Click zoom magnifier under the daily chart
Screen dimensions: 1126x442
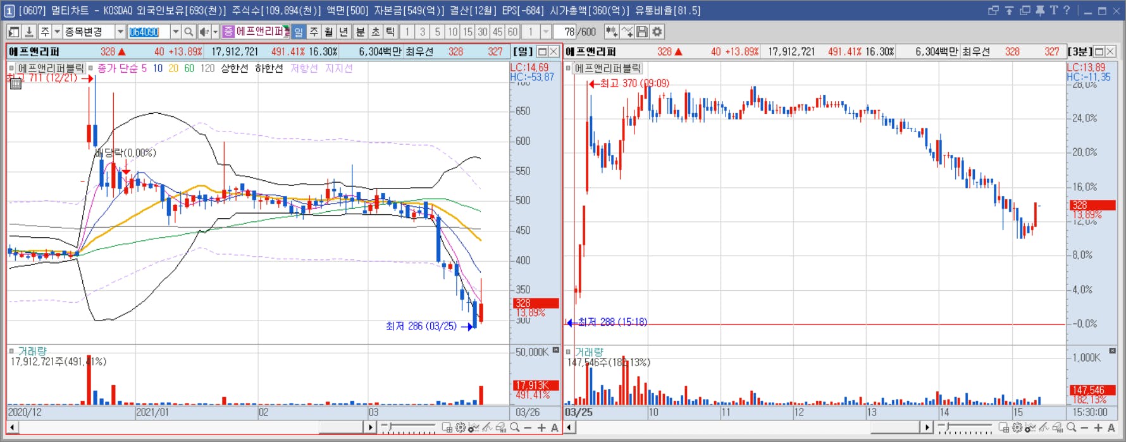click(514, 428)
